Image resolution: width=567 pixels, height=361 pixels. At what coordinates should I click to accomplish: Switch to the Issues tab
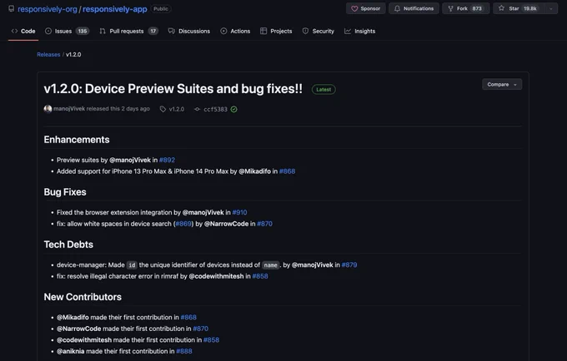pyautogui.click(x=67, y=31)
